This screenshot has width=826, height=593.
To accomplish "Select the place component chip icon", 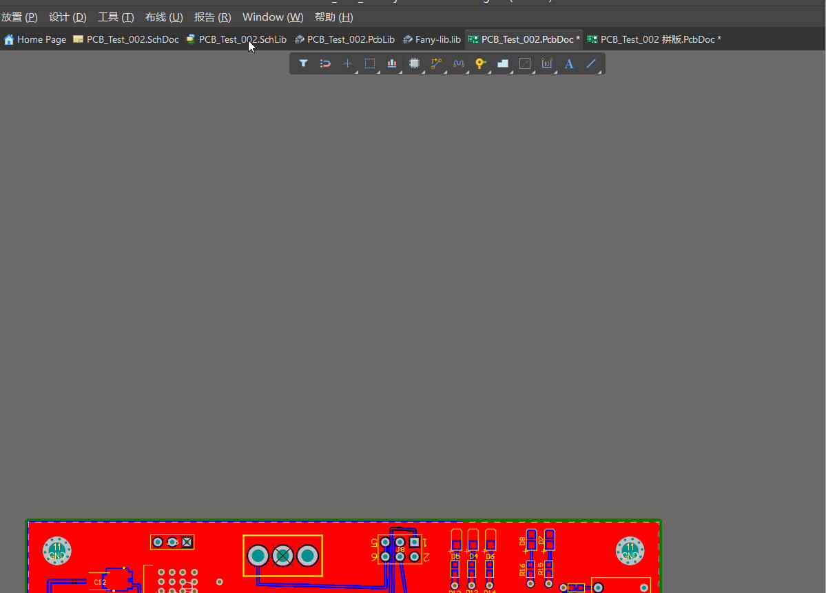I will pos(414,63).
